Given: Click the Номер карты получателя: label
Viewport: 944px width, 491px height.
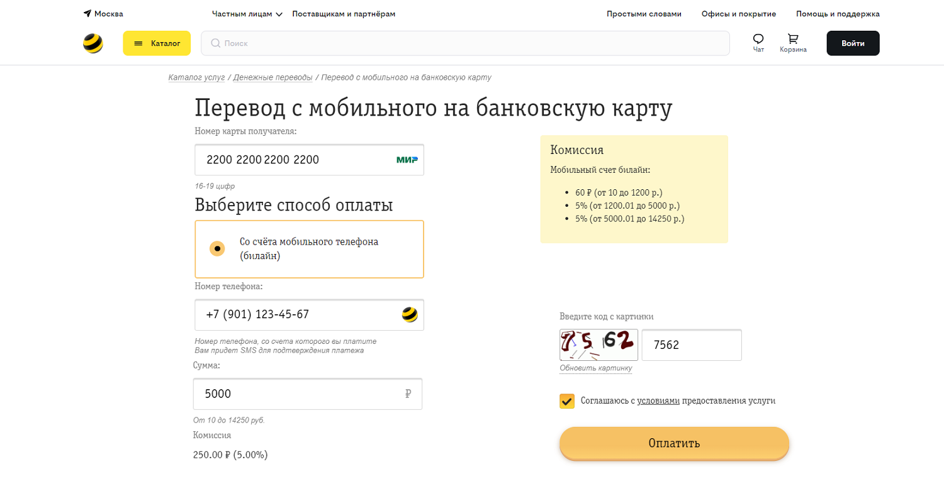Looking at the screenshot, I should click(245, 131).
